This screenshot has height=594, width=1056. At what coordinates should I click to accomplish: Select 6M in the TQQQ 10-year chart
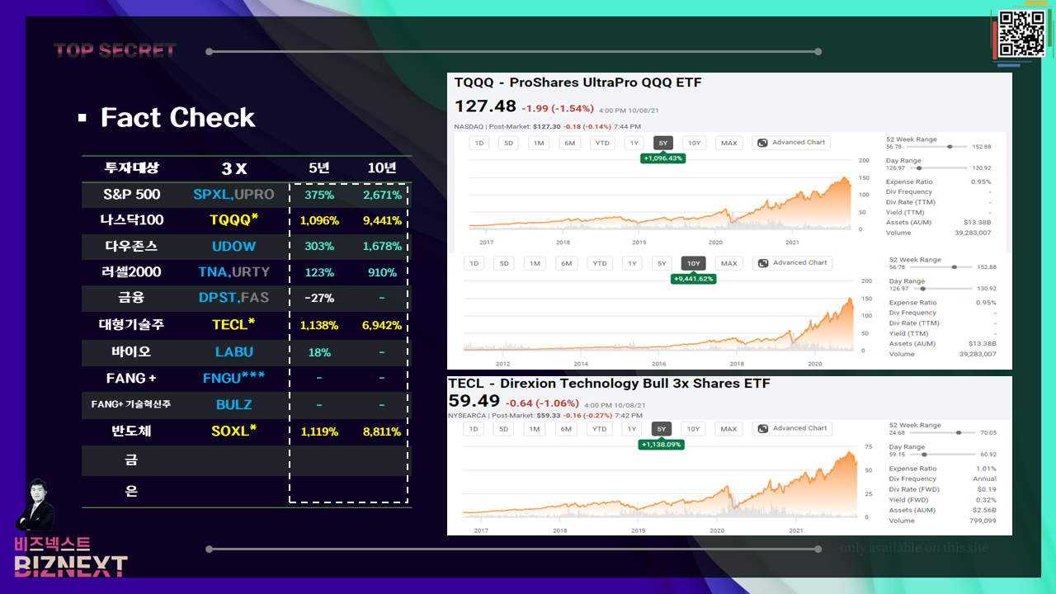click(565, 263)
